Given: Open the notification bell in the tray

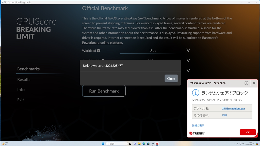Looking at the screenshot, I should click(253, 144).
